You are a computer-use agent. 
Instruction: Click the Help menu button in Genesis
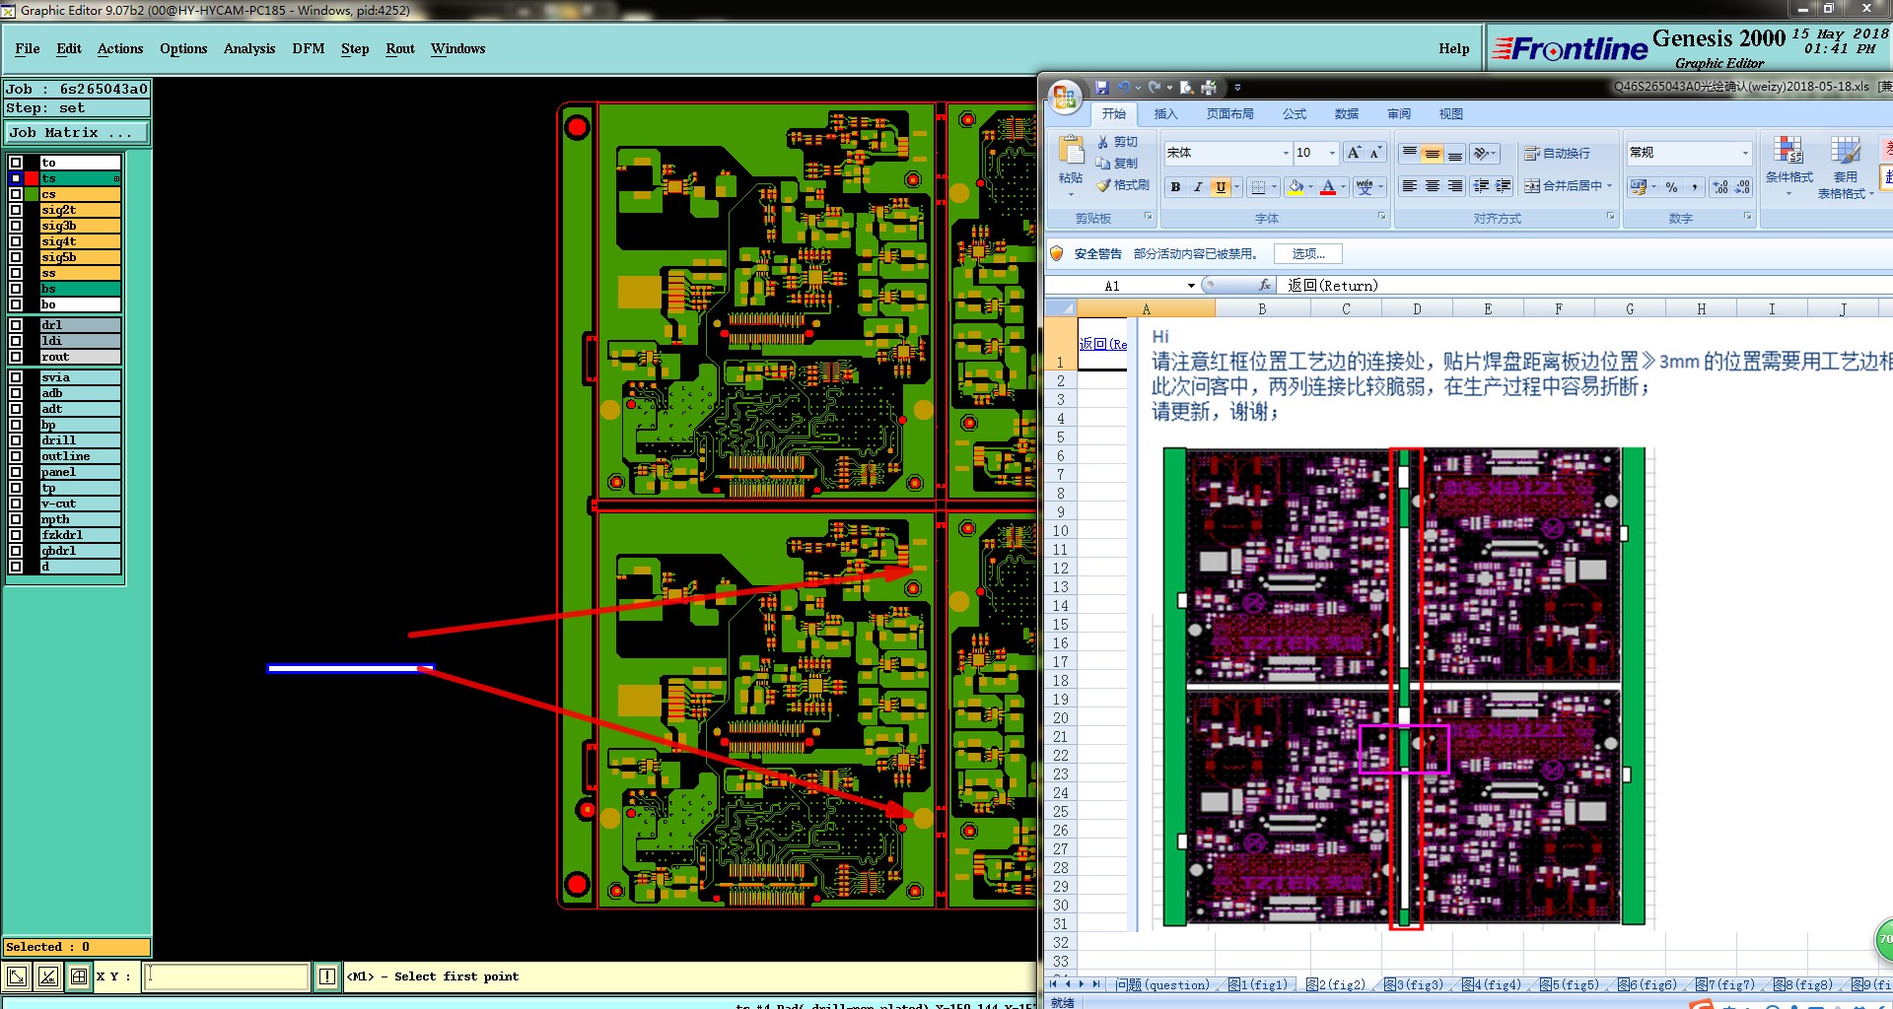tap(1453, 48)
